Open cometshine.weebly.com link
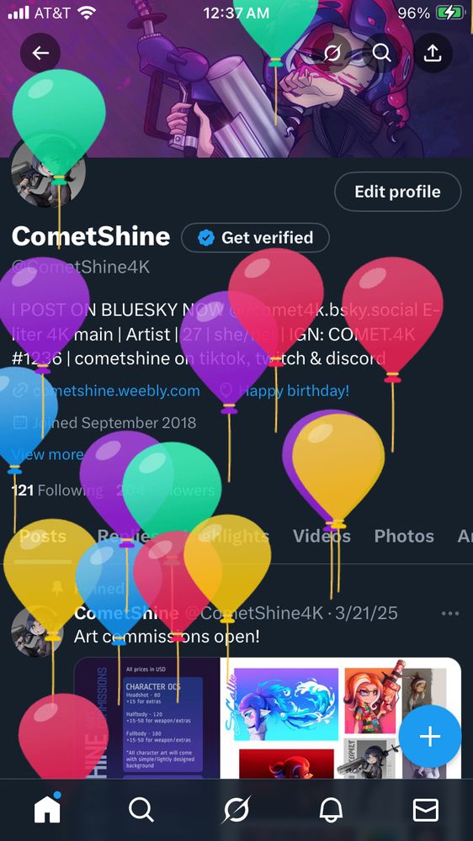Image resolution: width=473 pixels, height=841 pixels. click(x=106, y=390)
